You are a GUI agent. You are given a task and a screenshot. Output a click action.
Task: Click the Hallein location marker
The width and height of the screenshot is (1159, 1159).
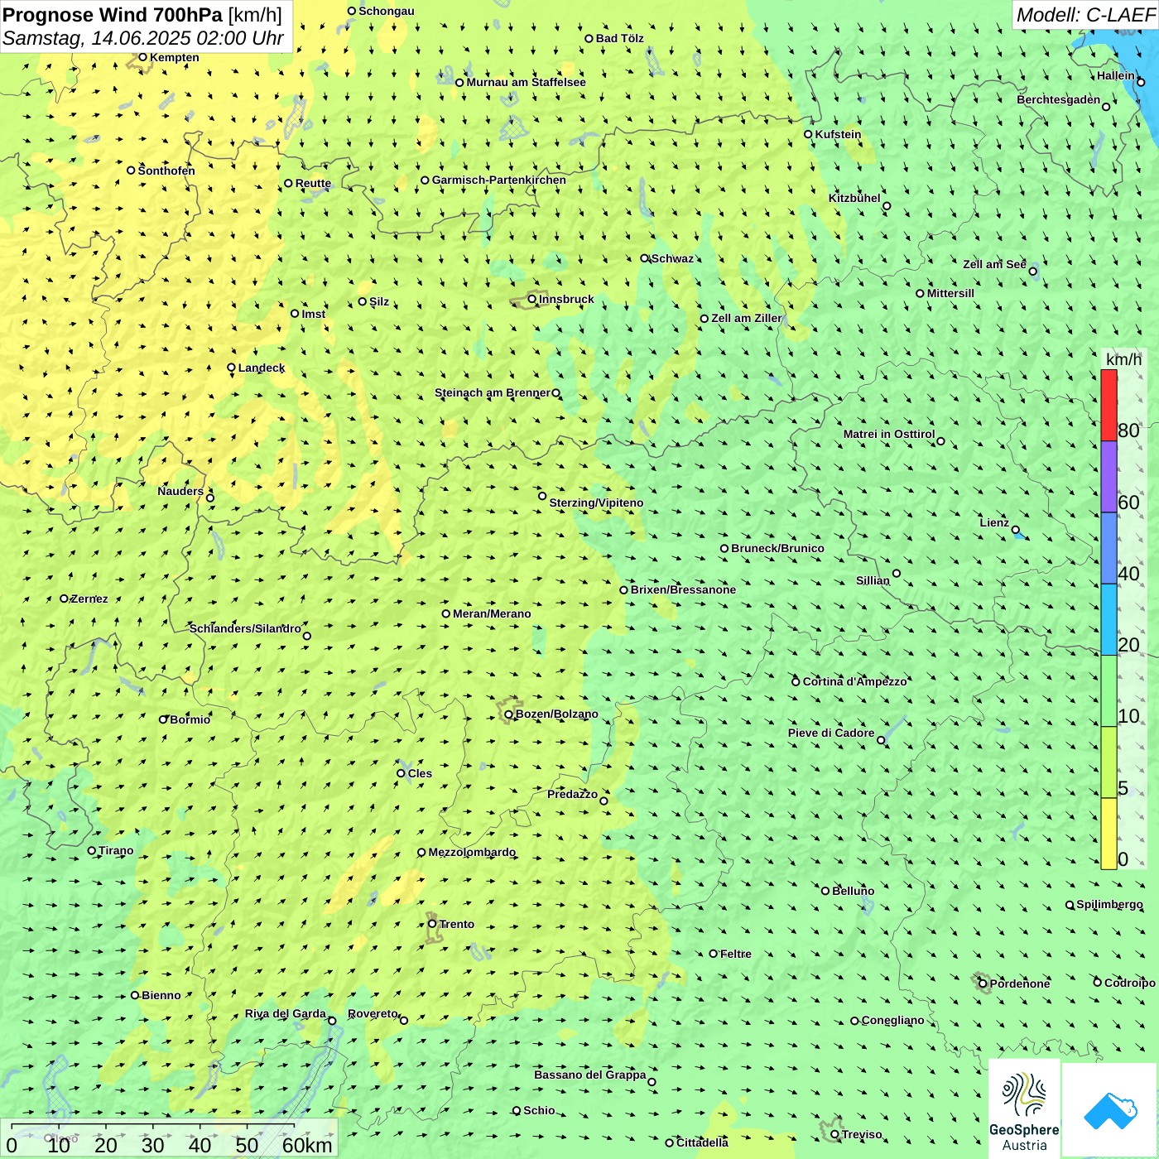1141,82
